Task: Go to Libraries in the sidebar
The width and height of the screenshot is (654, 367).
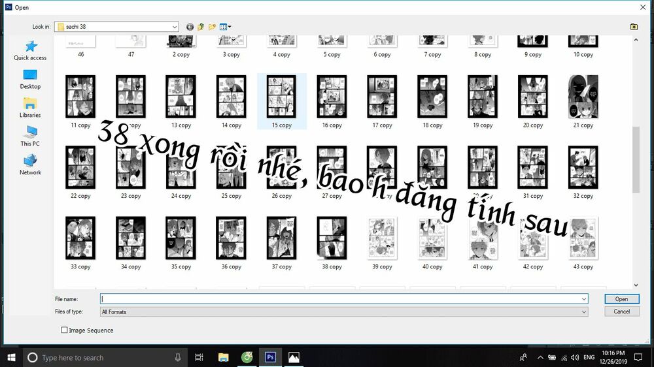Action: point(30,108)
